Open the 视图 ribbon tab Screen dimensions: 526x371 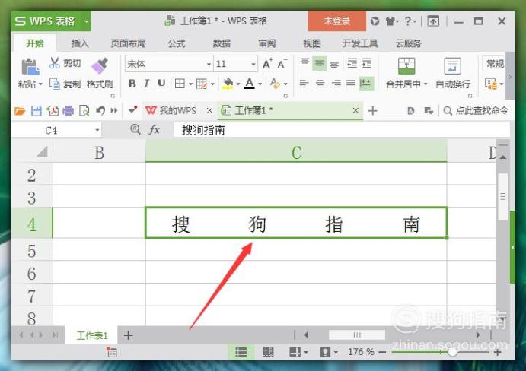click(x=312, y=43)
